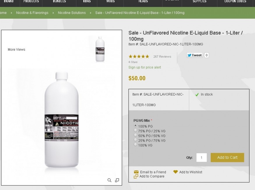255x190 pixels.
Task: Click the Qty quantity input field
Action: pos(201,158)
